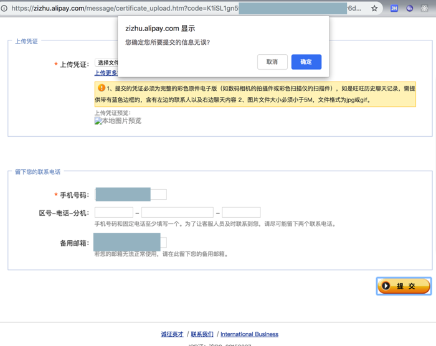Click the browser address bar URL
This screenshot has width=436, height=346.
(186, 8)
